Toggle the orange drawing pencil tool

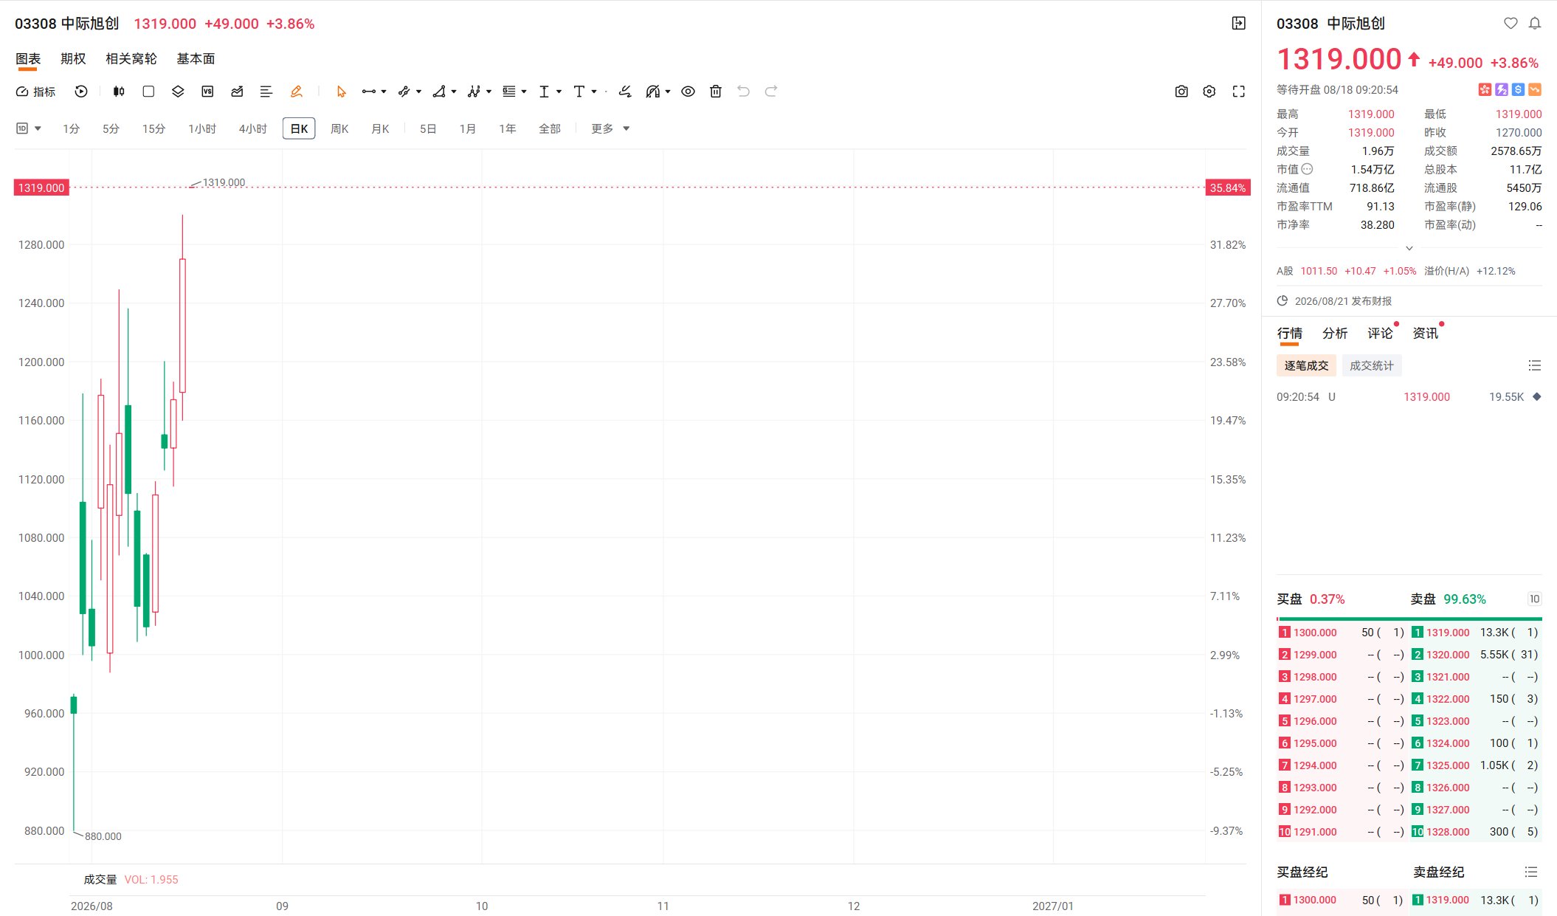pos(297,92)
